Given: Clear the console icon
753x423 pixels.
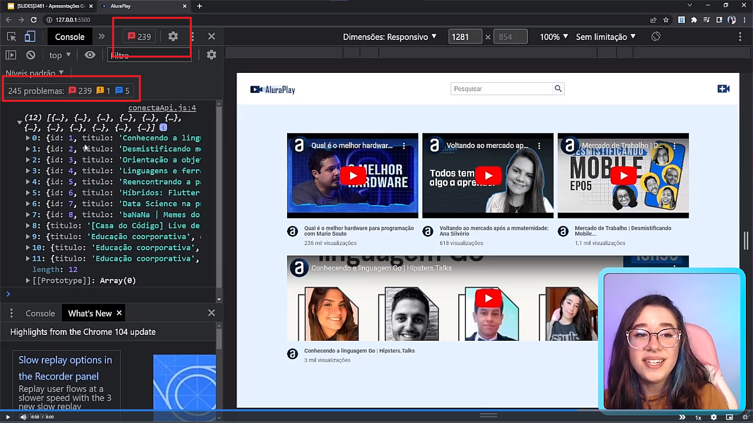Looking at the screenshot, I should pos(31,55).
